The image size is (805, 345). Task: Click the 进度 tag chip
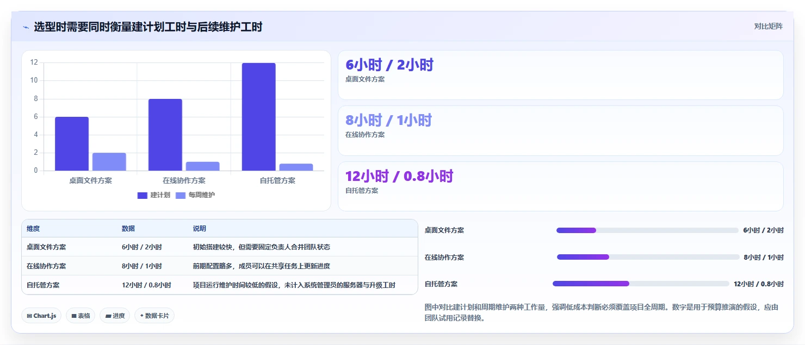[115, 316]
